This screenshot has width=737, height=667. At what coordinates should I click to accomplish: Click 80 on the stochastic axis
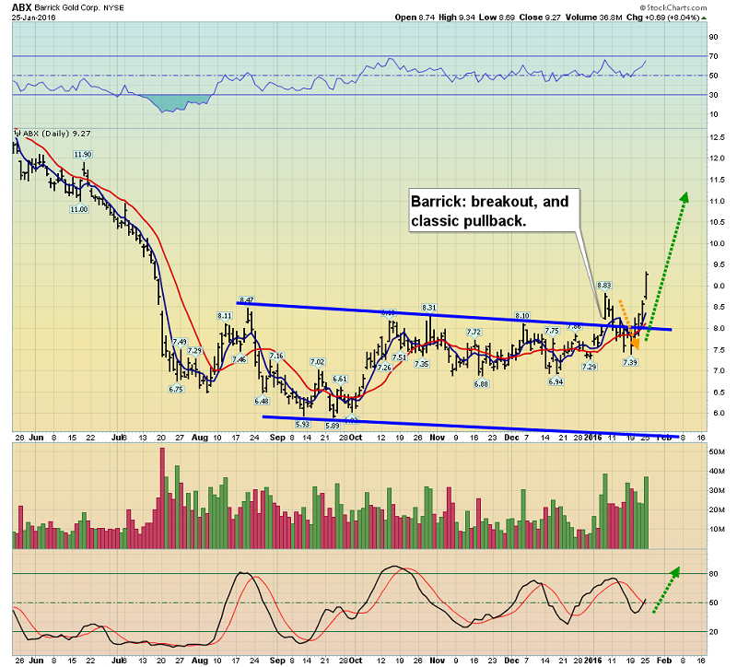click(x=713, y=574)
